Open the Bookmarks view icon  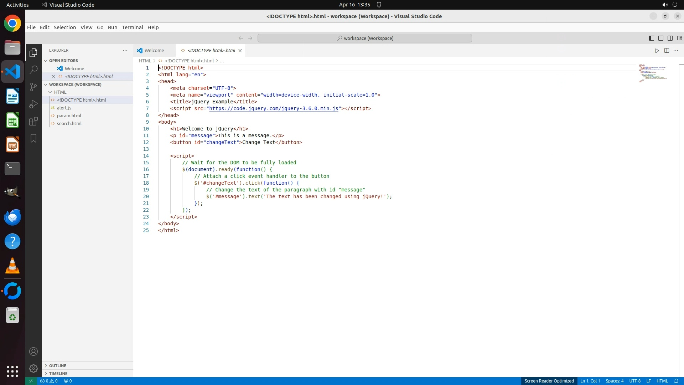pyautogui.click(x=33, y=138)
